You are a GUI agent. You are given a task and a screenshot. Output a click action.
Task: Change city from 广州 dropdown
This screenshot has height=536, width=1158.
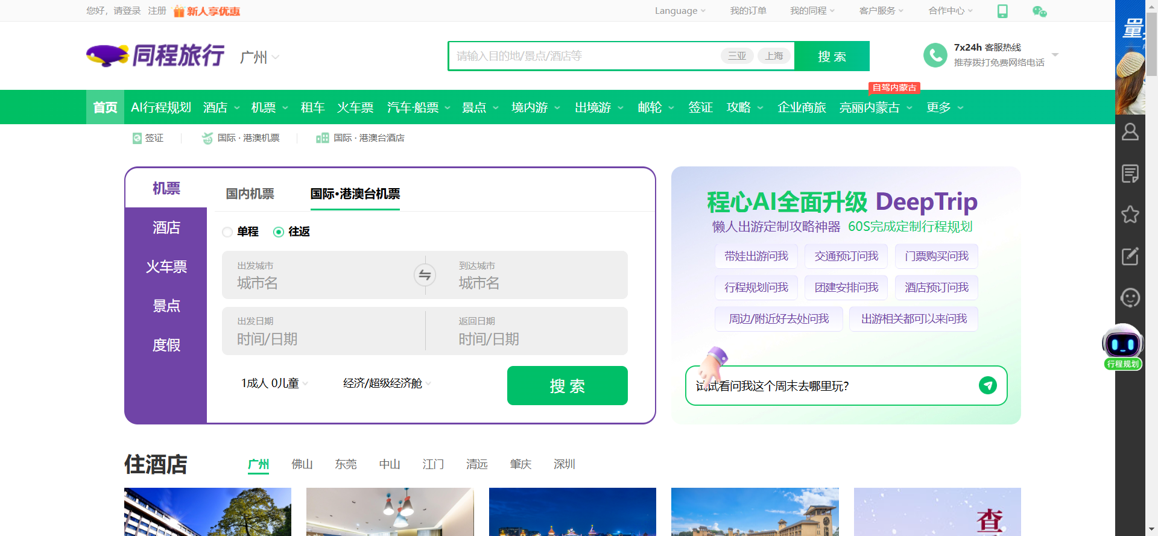click(259, 57)
